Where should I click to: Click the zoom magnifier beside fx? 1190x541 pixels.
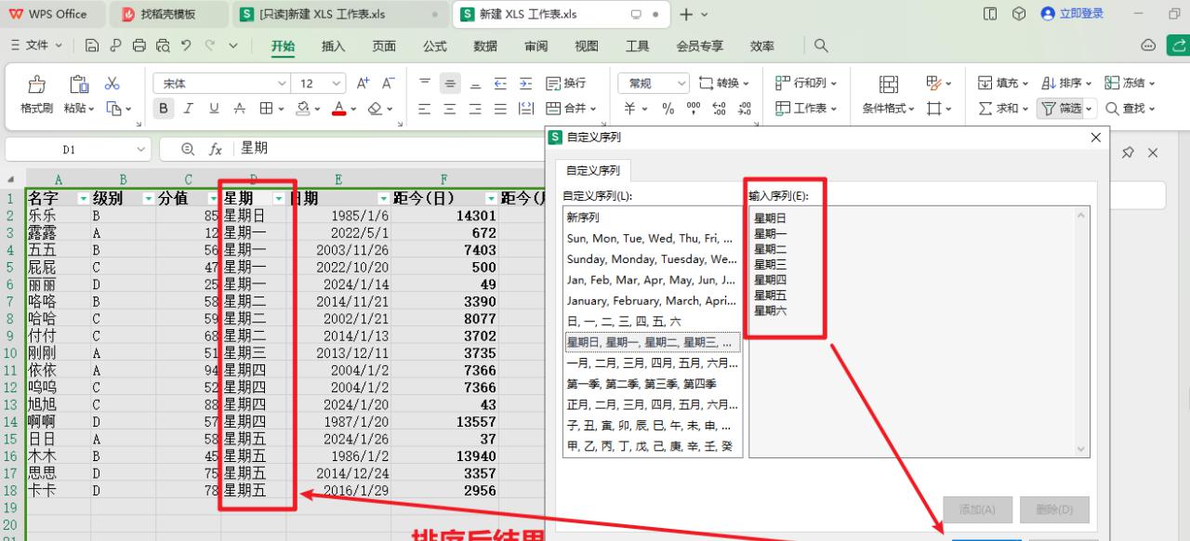tap(188, 149)
